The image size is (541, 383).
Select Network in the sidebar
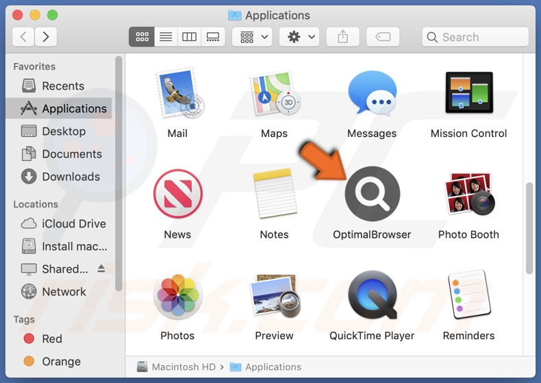[x=59, y=292]
